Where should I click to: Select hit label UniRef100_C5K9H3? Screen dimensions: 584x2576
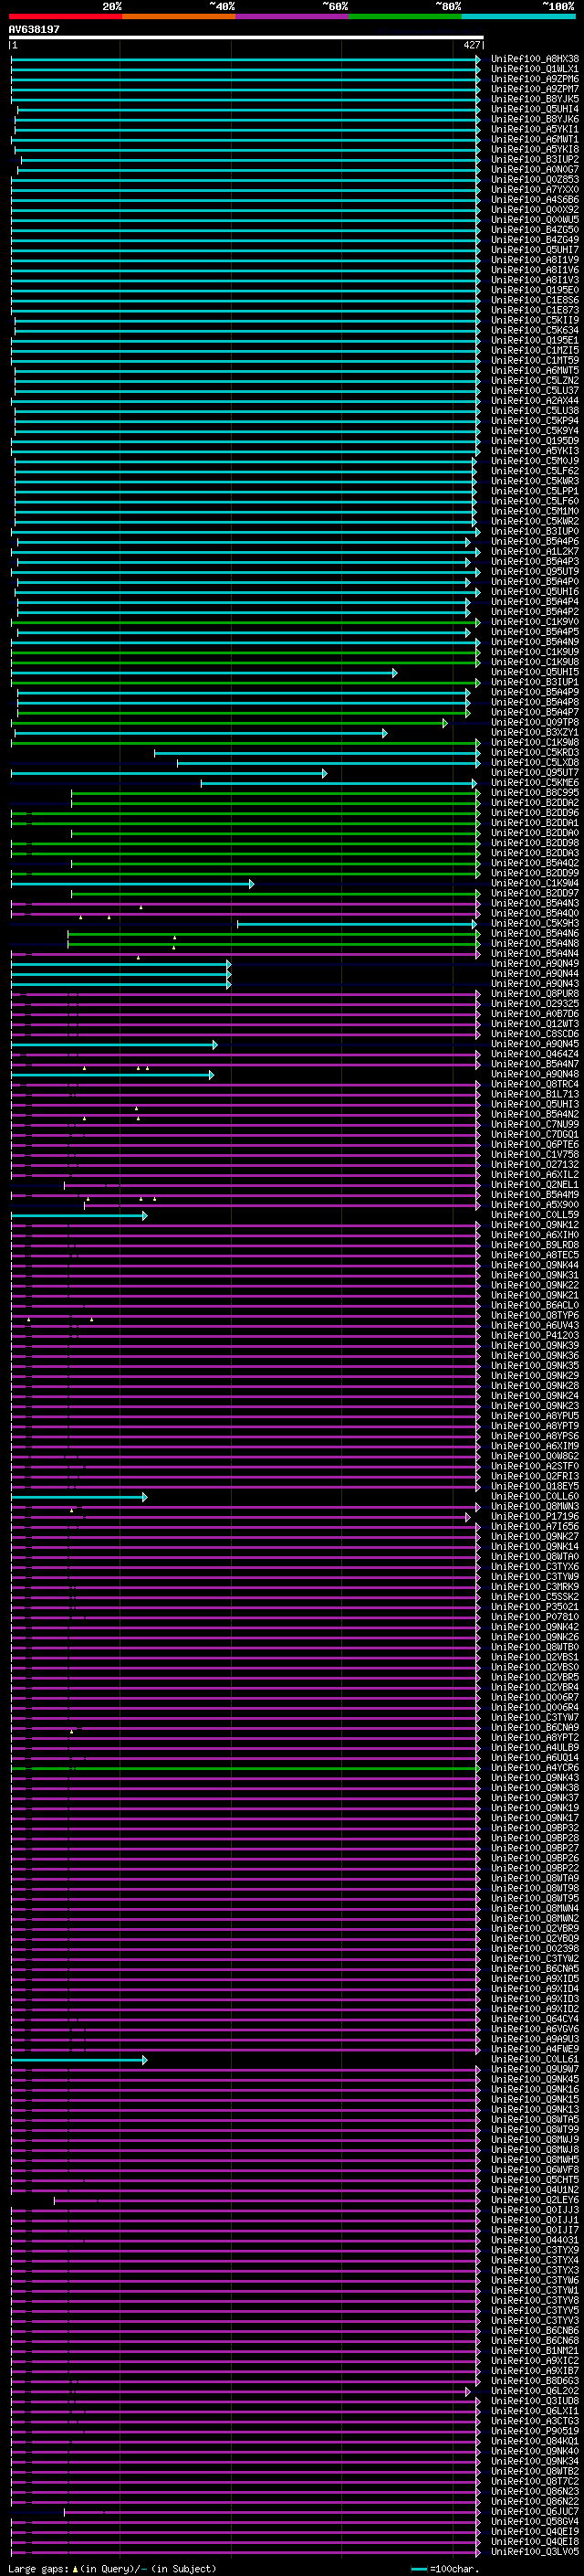534,924
